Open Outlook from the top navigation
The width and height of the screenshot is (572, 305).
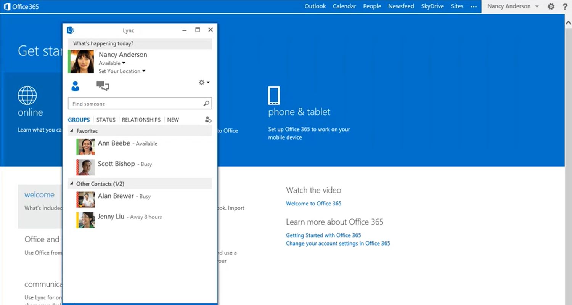point(315,6)
